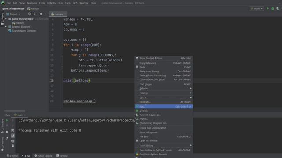Click the main.py icon in breadcrumb bar
Image resolution: width=282 pixels, height=158 pixels.
(x=28, y=8)
